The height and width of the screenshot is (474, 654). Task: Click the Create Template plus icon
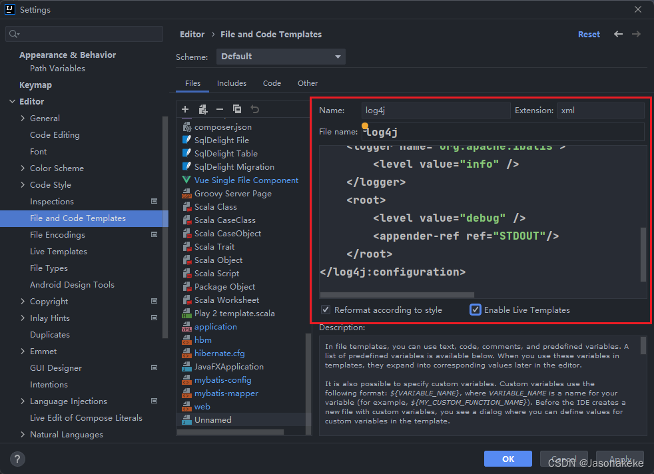[185, 109]
